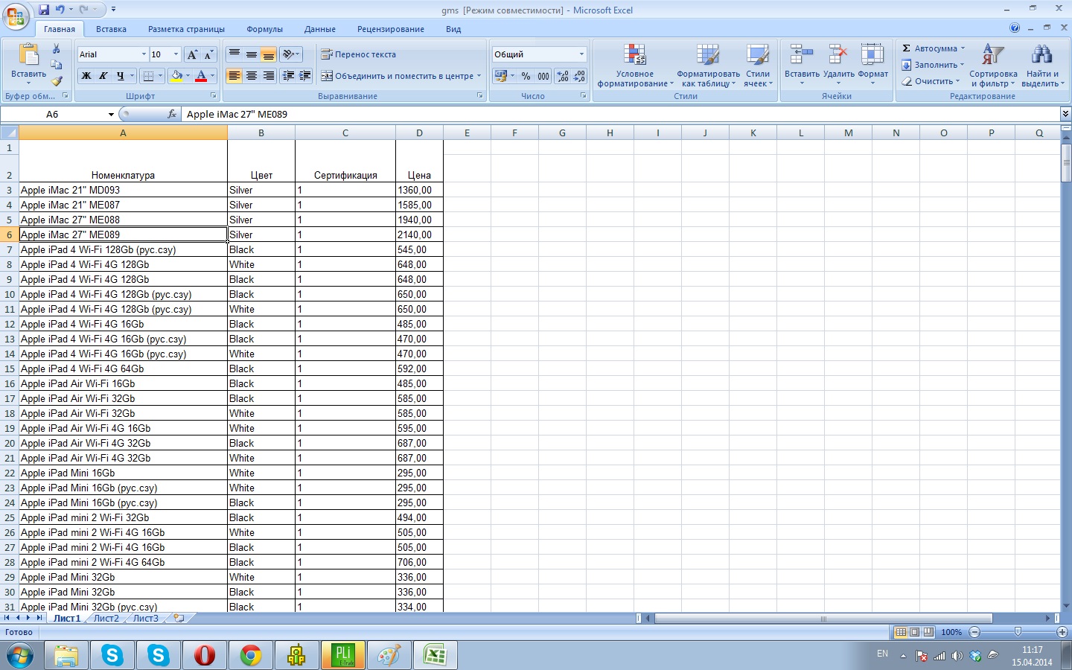This screenshot has width=1072, height=670.
Task: Toggle align text right
Action: [x=268, y=76]
